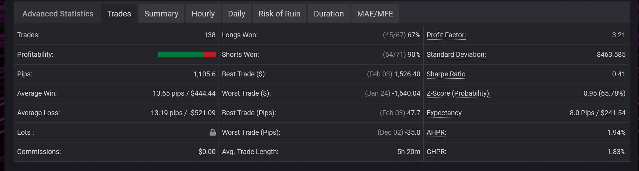The image size is (639, 171).
Task: Click the Best Trade ($) value 1,526.40
Action: (407, 74)
